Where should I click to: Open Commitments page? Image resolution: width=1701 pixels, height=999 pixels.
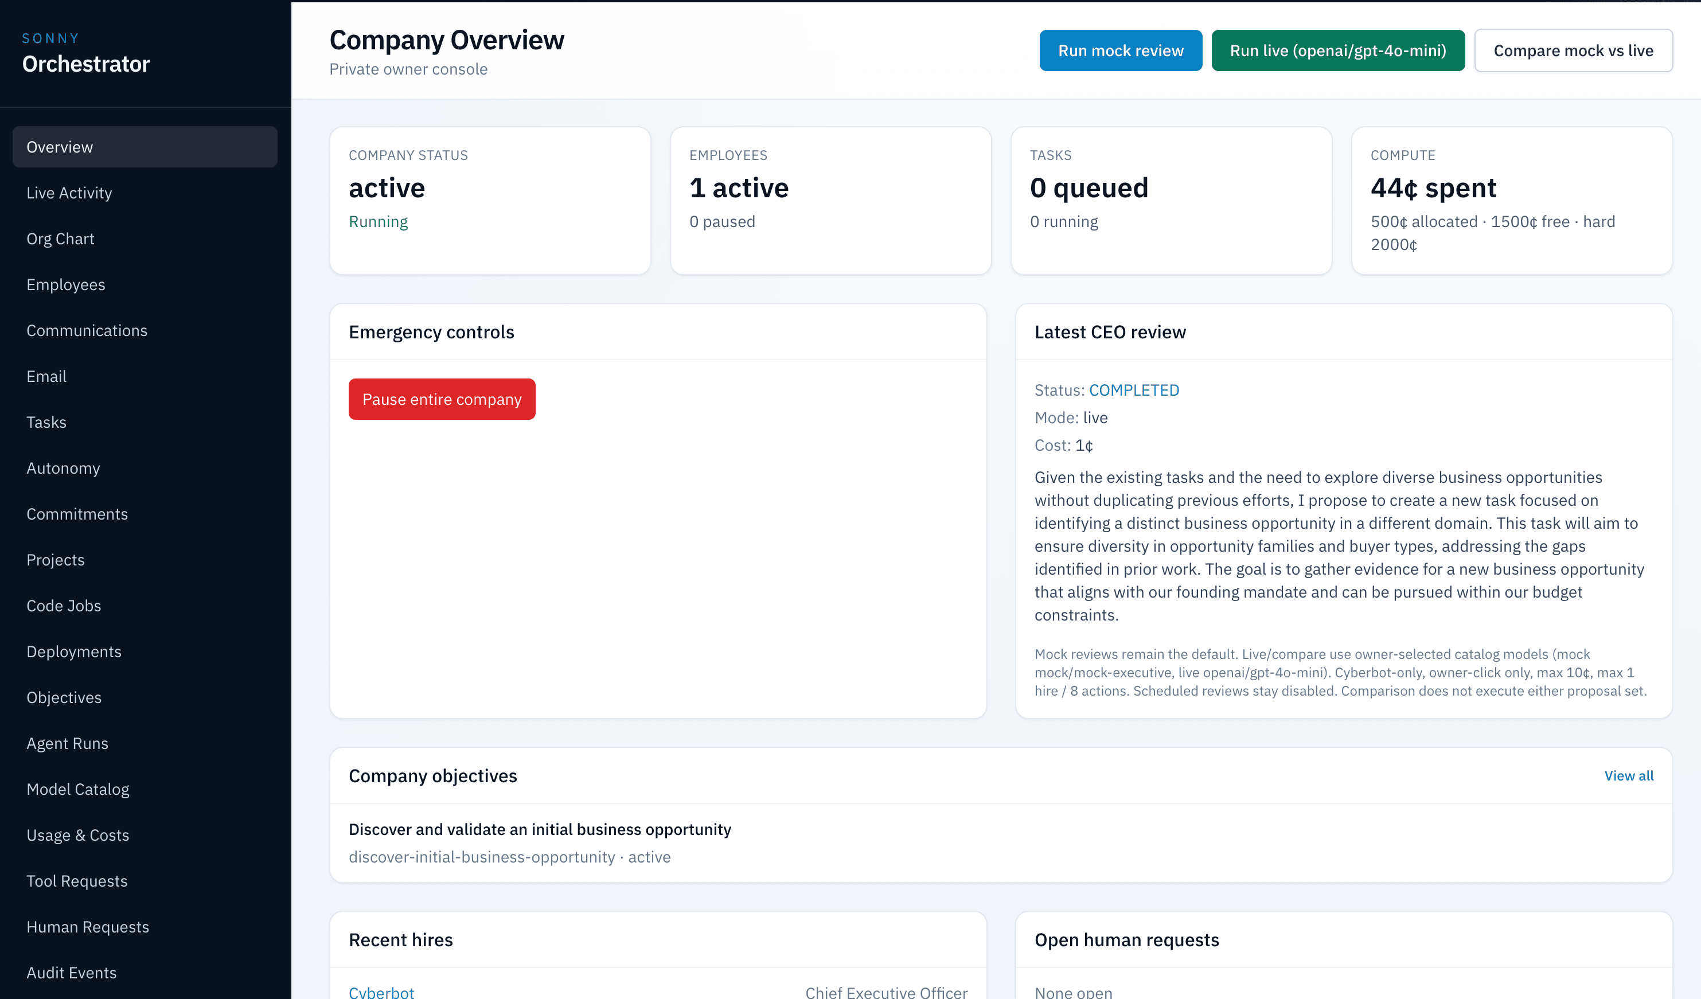(145, 514)
